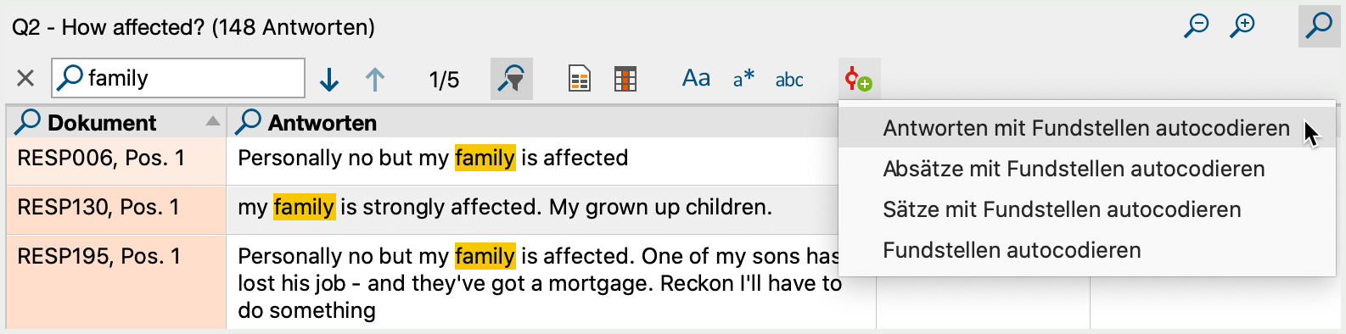Click the family search input field
Image resolution: width=1346 pixels, height=334 pixels.
tap(178, 78)
